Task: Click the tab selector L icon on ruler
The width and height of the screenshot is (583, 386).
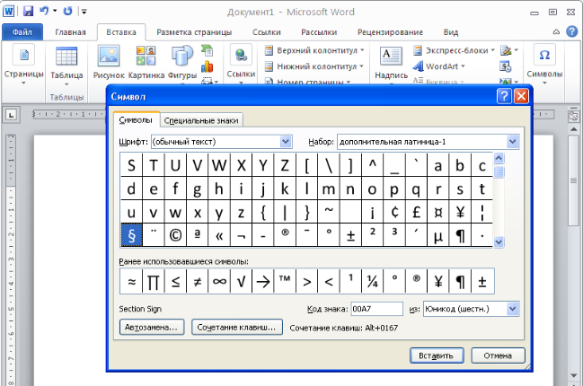Action: 11,115
